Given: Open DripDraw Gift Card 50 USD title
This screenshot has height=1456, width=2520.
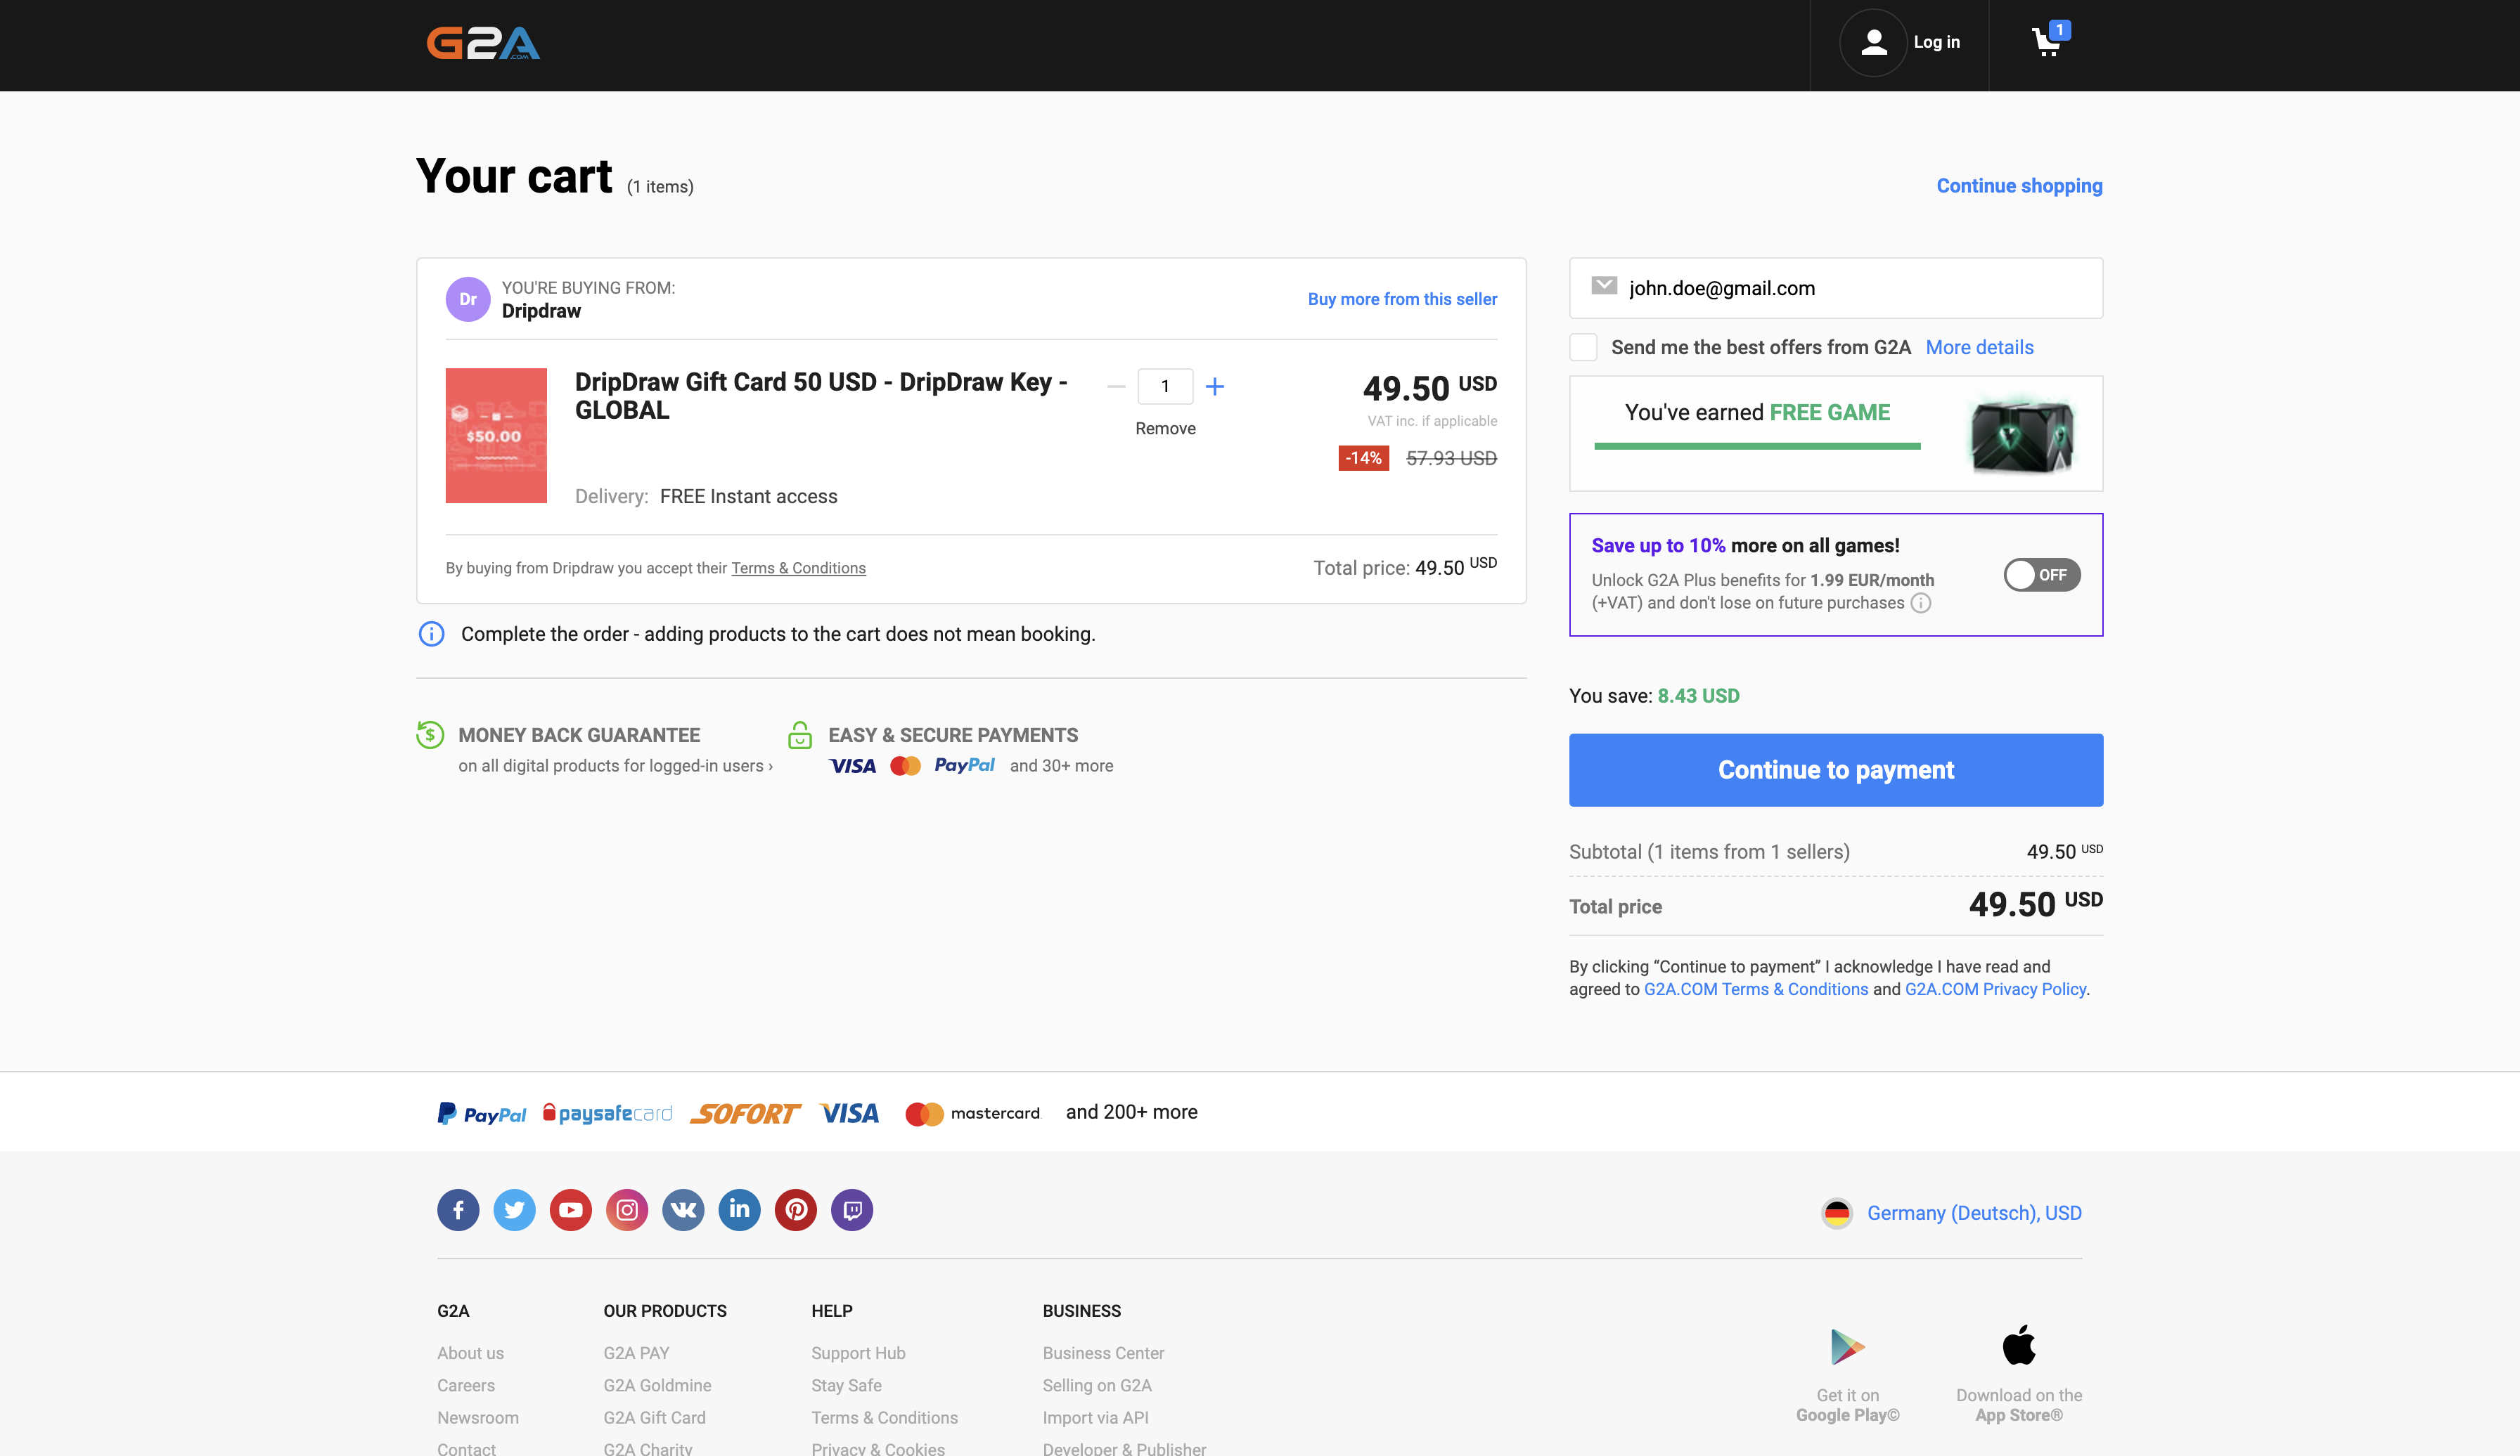Looking at the screenshot, I should (821, 396).
